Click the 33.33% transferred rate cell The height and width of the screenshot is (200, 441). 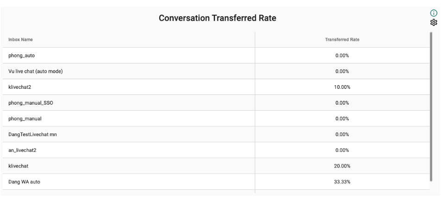pyautogui.click(x=342, y=182)
